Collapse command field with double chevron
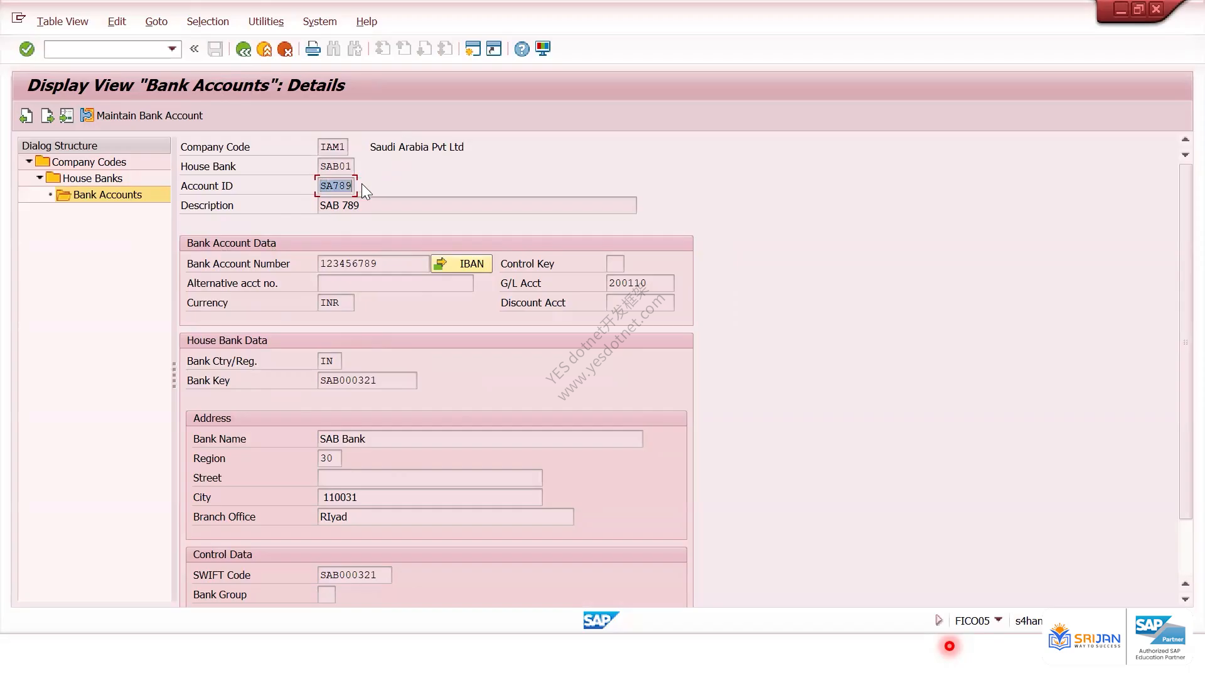The width and height of the screenshot is (1205, 678). coord(194,48)
